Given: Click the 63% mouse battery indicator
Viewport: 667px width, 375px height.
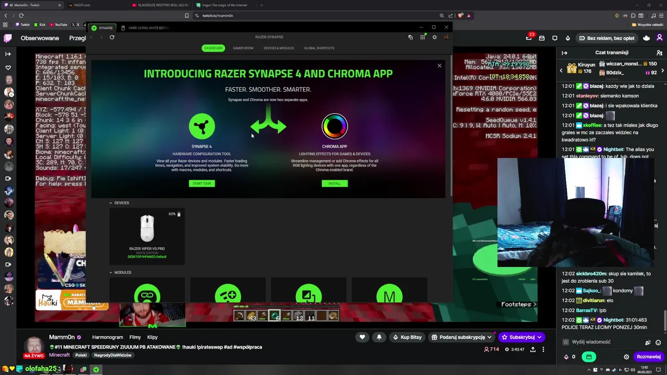Looking at the screenshot, I should click(x=175, y=214).
